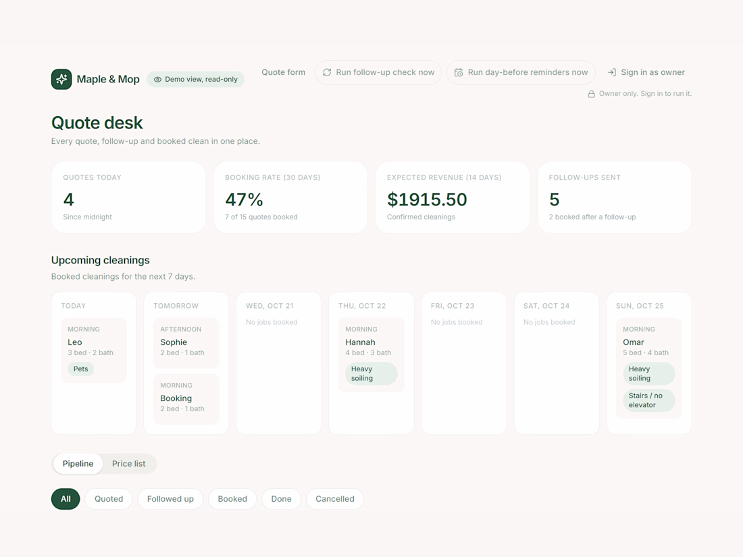Click "Owner only. Sign in to run it." note

645,94
